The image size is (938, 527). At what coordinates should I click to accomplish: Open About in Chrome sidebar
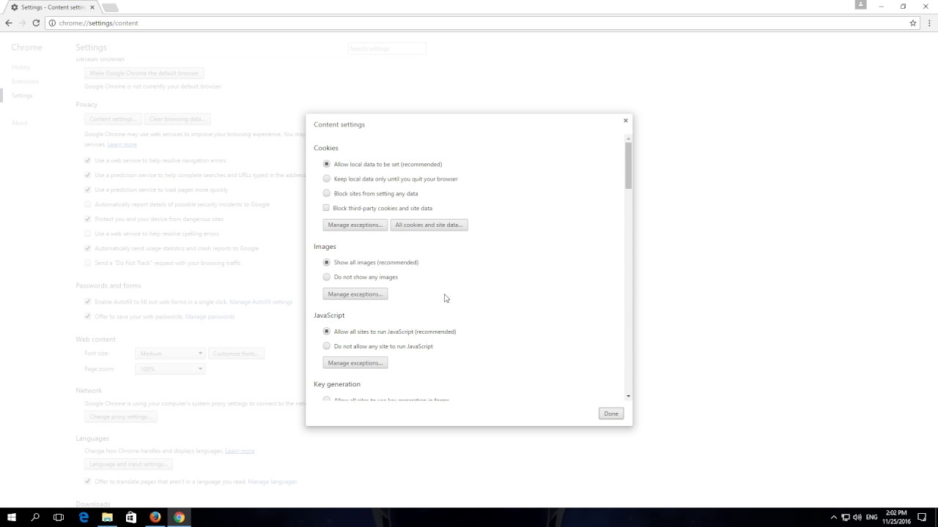pyautogui.click(x=19, y=123)
